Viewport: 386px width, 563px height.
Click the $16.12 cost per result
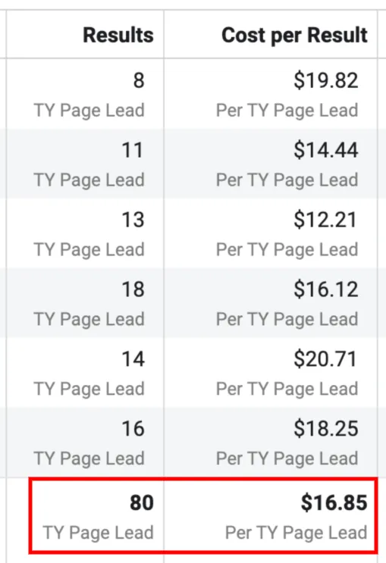click(x=325, y=289)
